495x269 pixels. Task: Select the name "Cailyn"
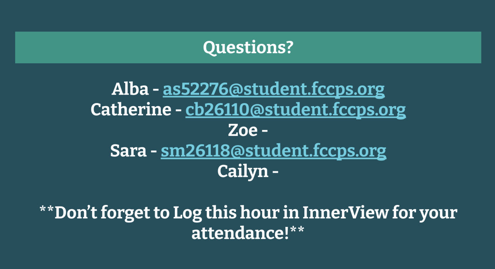coord(242,171)
